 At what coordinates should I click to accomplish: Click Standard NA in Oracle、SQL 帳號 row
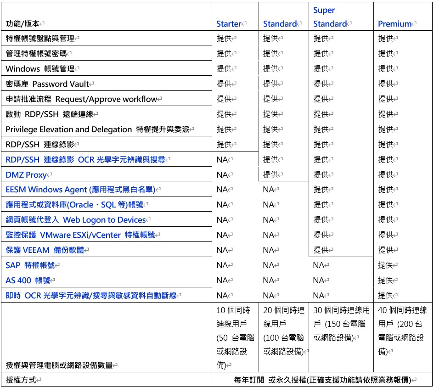[269, 205]
